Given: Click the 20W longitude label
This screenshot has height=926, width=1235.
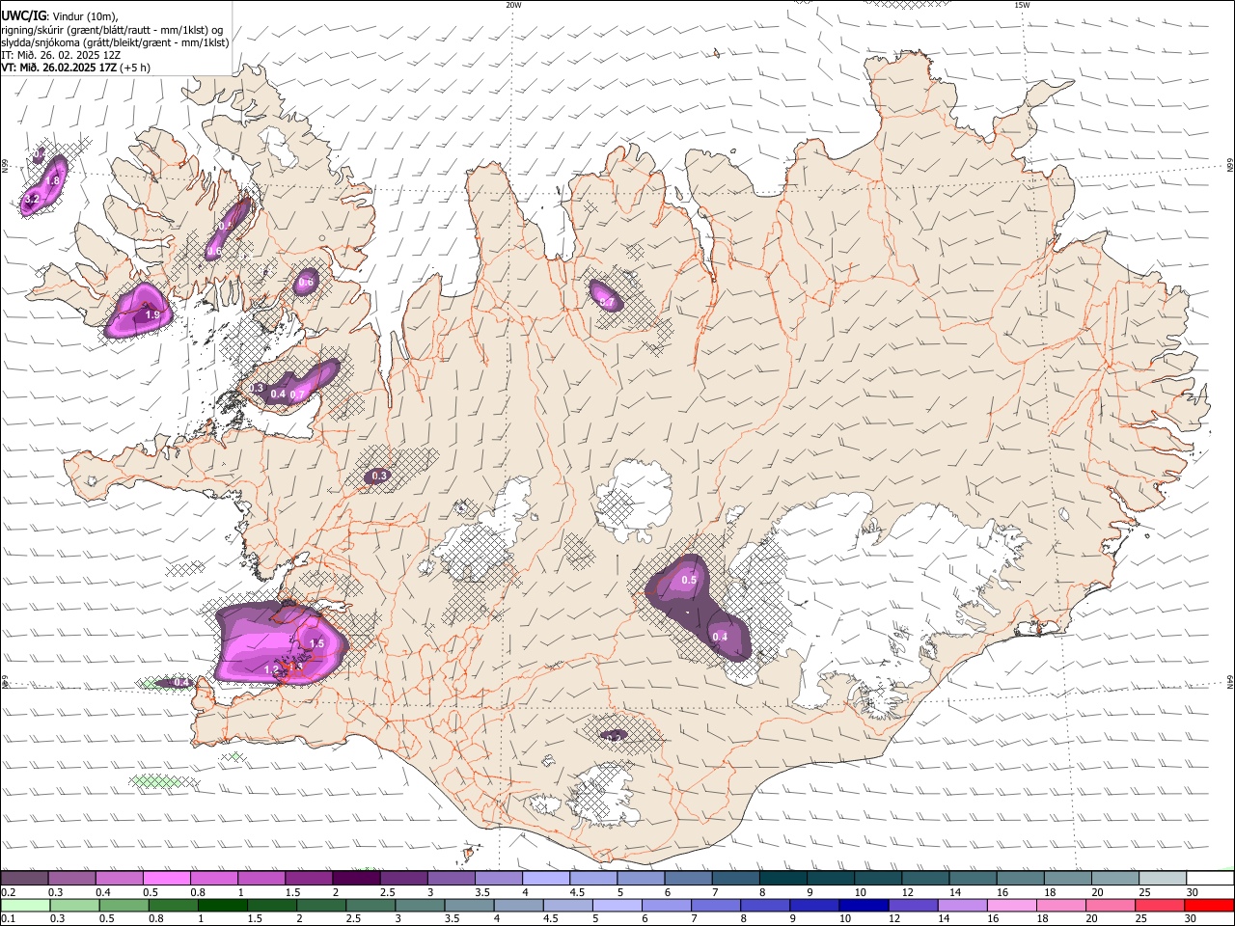Looking at the screenshot, I should 513,5.
